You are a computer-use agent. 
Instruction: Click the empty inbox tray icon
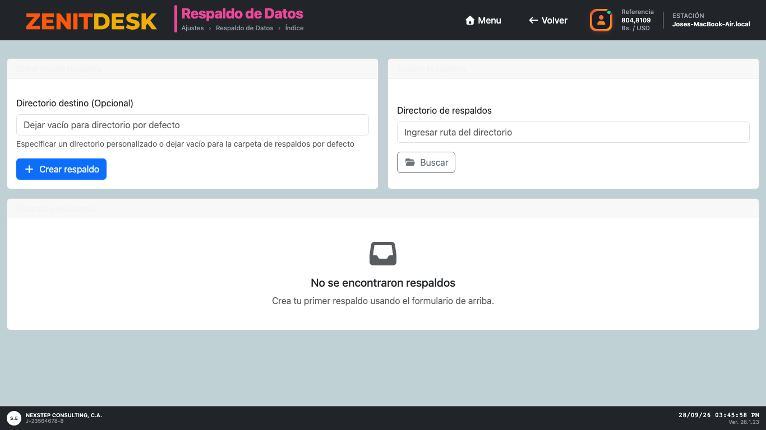[x=383, y=254]
